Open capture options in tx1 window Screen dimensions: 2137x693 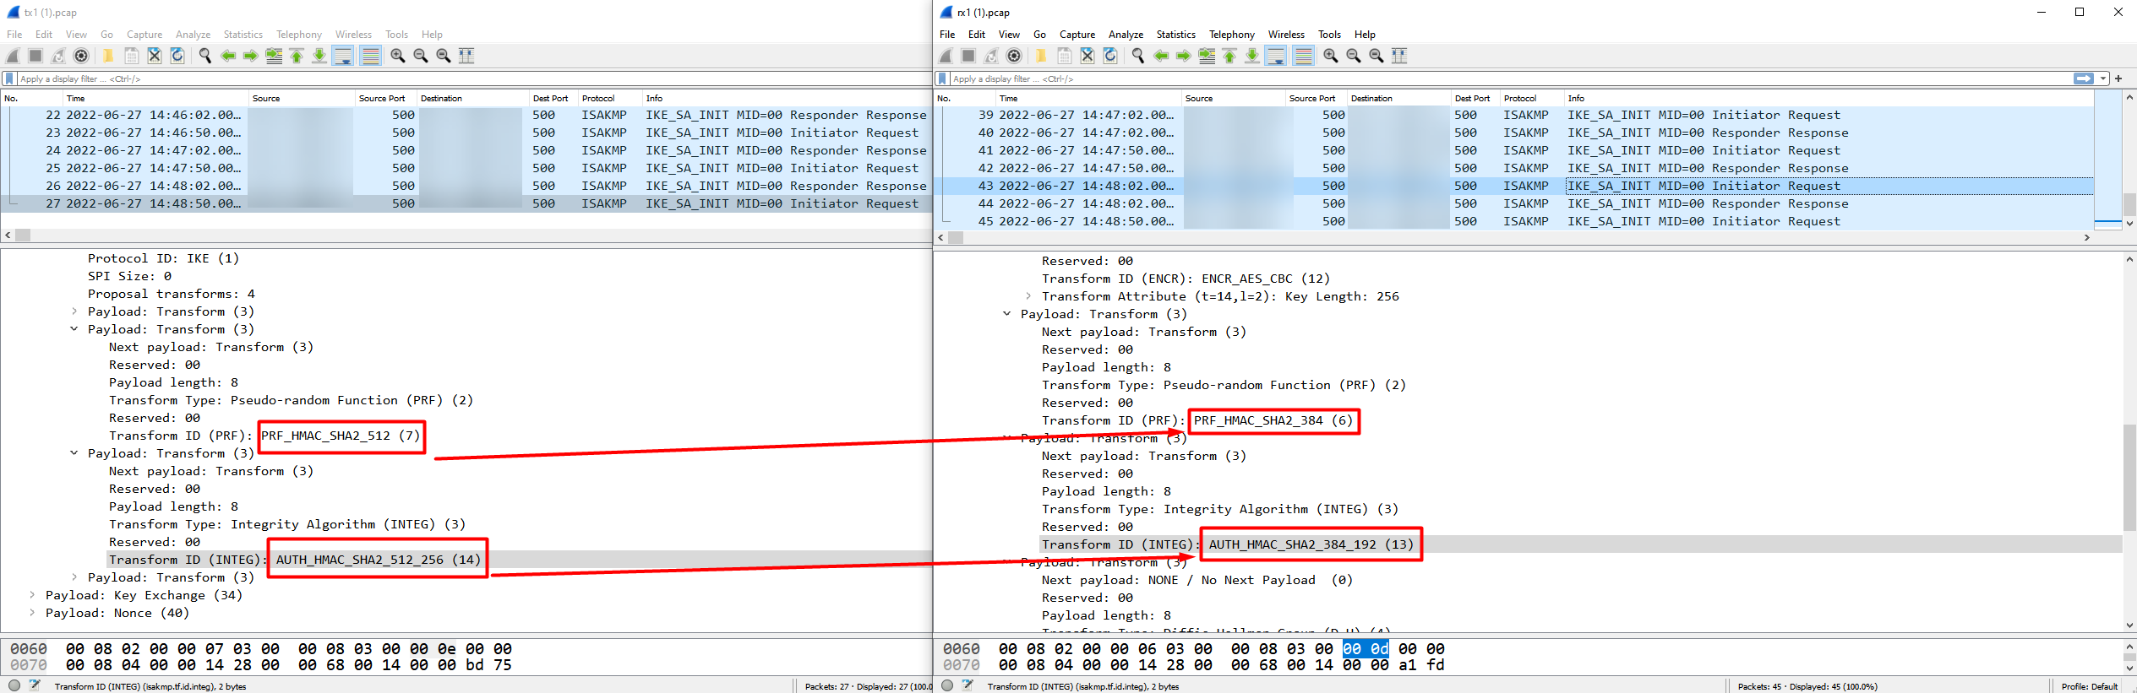point(81,56)
